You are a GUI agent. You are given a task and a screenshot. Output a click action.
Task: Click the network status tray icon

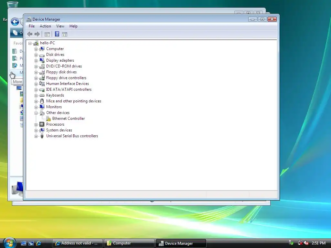click(x=300, y=243)
